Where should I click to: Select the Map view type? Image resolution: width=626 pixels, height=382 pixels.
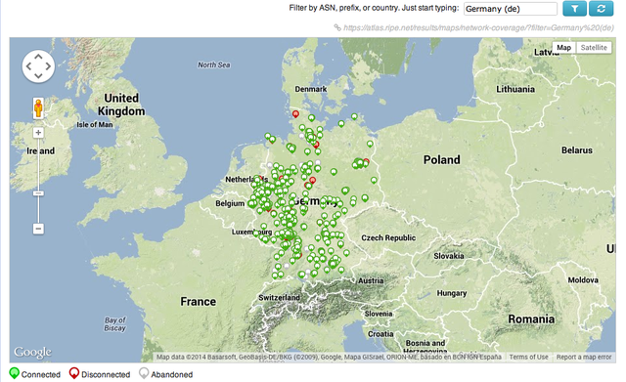(x=563, y=48)
